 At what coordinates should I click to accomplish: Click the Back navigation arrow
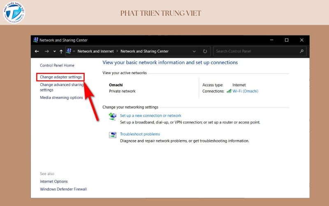(37, 51)
